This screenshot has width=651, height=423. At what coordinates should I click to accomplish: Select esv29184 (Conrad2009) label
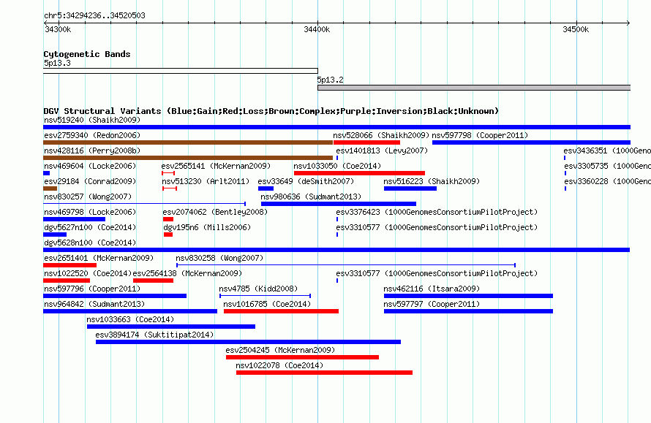tap(90, 181)
